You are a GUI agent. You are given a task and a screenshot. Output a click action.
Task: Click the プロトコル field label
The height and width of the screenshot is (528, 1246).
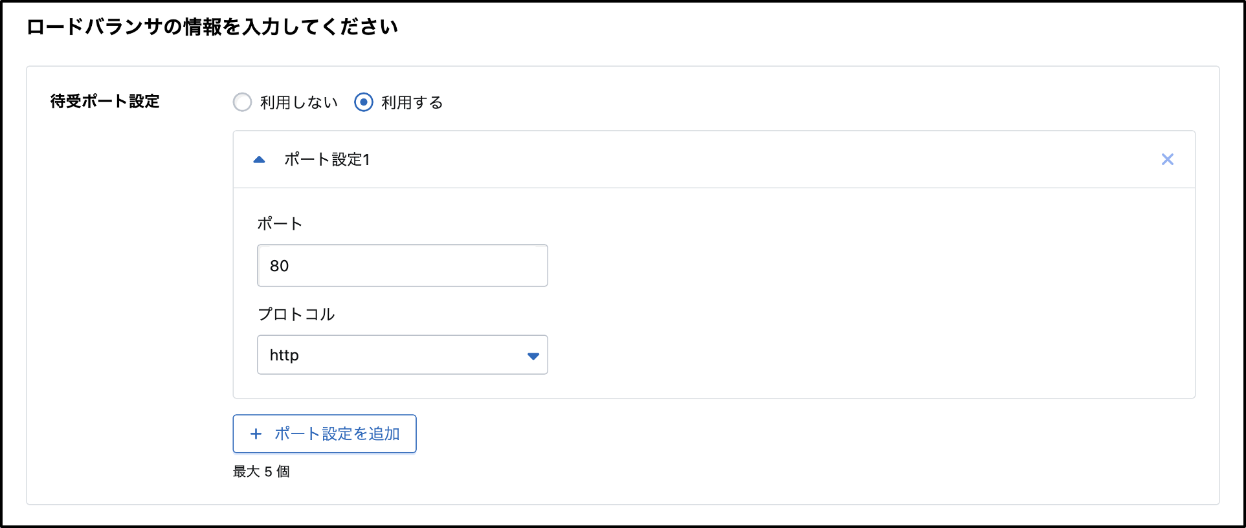(x=296, y=314)
